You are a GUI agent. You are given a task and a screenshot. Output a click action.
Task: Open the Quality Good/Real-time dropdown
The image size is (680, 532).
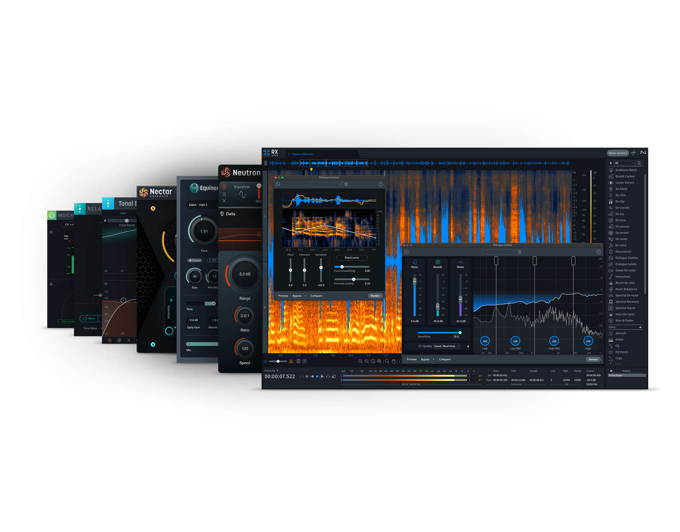point(446,346)
